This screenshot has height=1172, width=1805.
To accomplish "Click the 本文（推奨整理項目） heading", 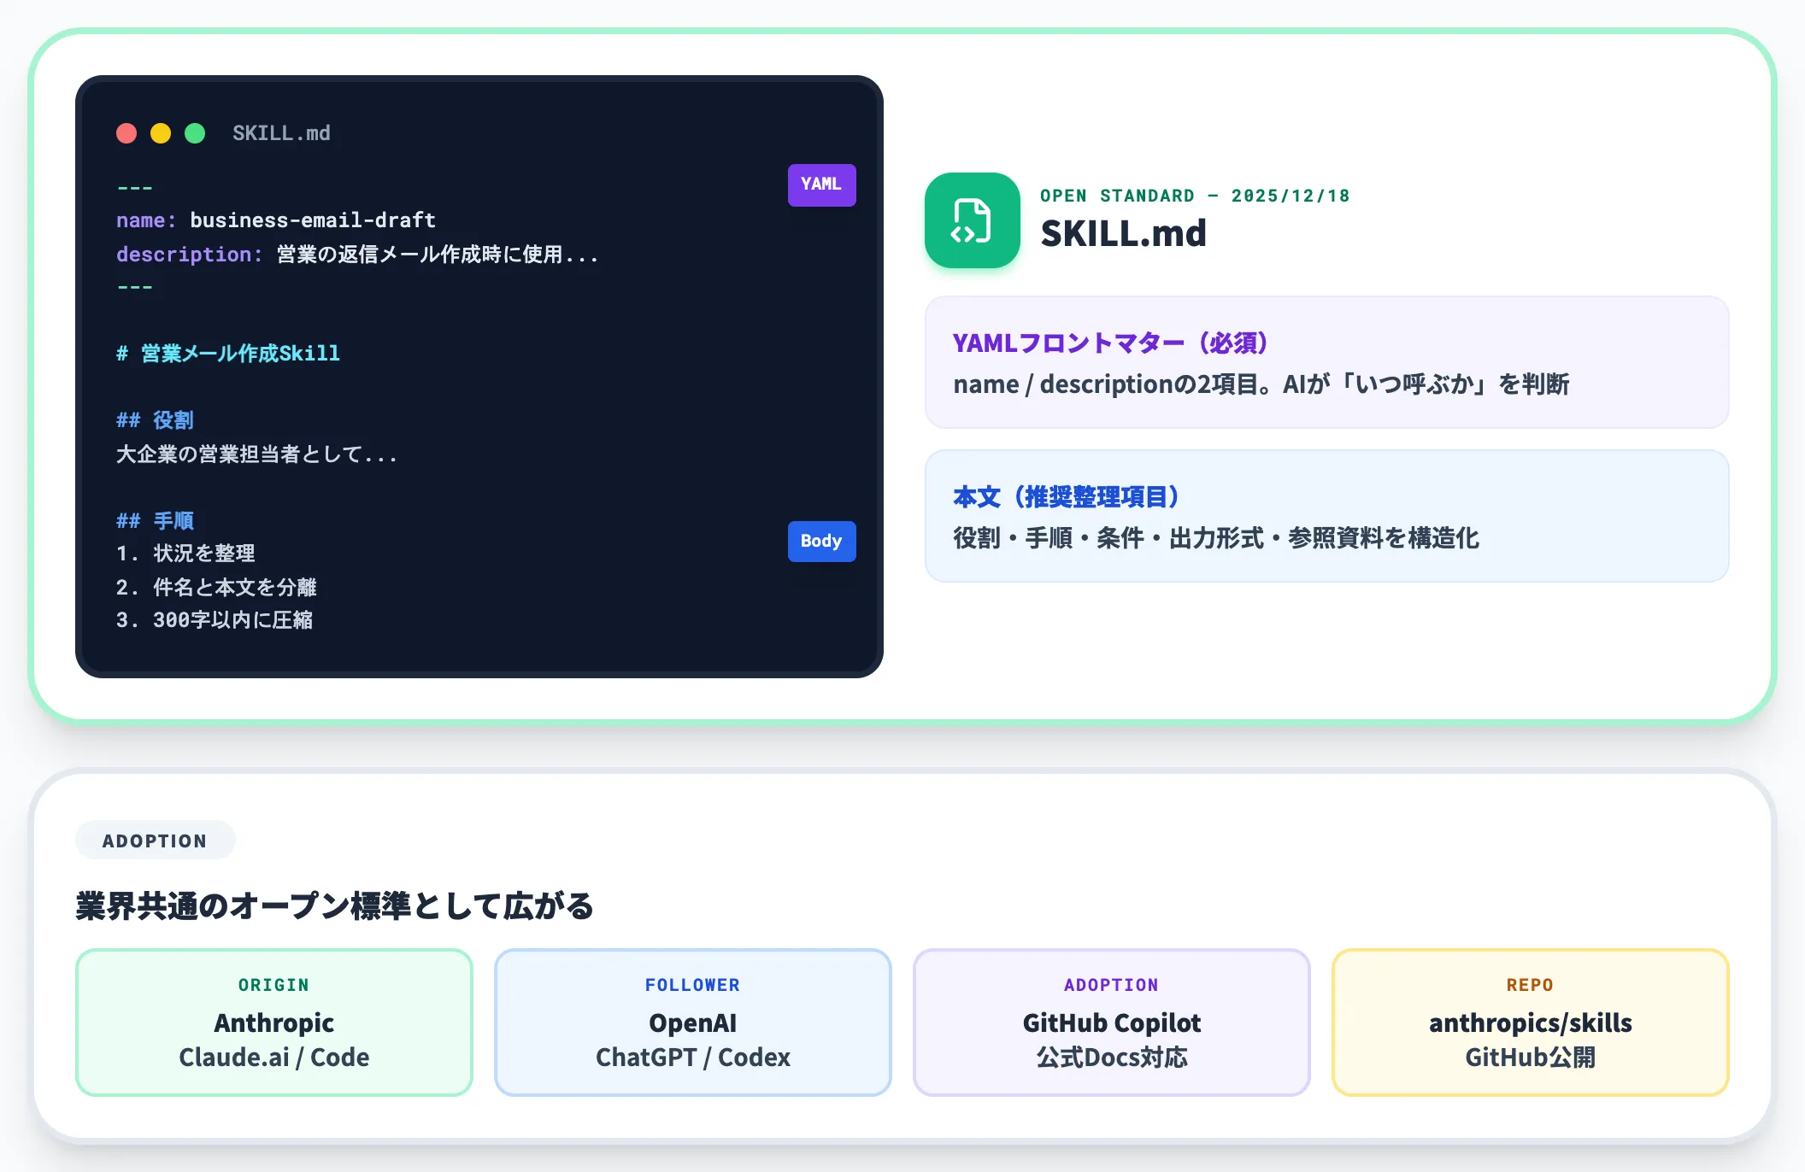I will [1066, 497].
